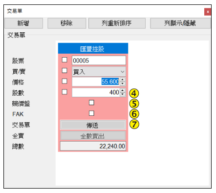216x193 pixels.
Task: Tick the checkbox beside quantity 400
Action: click(65, 92)
